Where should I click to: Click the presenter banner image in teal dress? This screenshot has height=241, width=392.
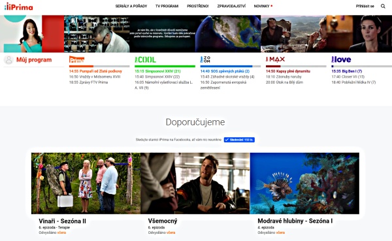tap(32, 34)
